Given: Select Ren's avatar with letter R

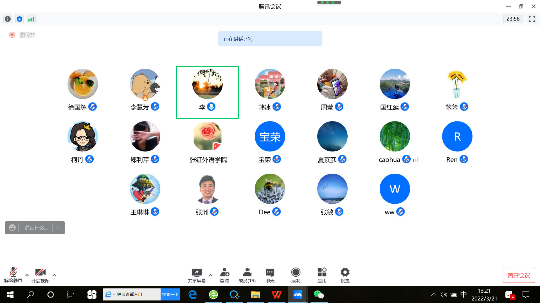Looking at the screenshot, I should [x=457, y=136].
